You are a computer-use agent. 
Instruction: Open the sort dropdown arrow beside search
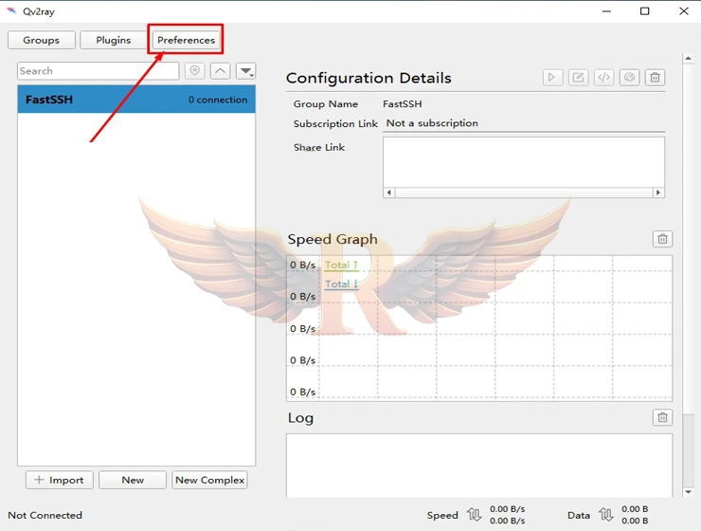click(245, 71)
